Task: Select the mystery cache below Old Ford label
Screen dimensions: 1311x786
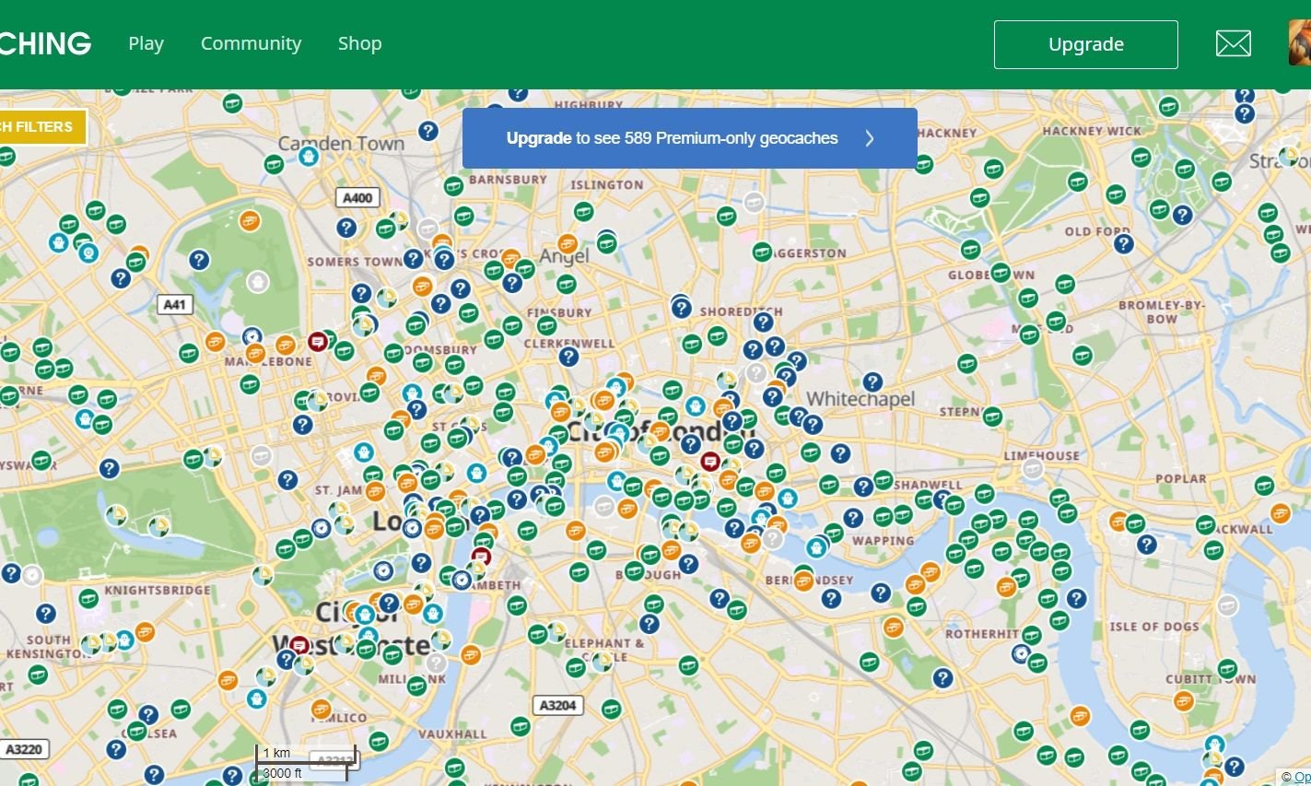Action: tap(1123, 244)
